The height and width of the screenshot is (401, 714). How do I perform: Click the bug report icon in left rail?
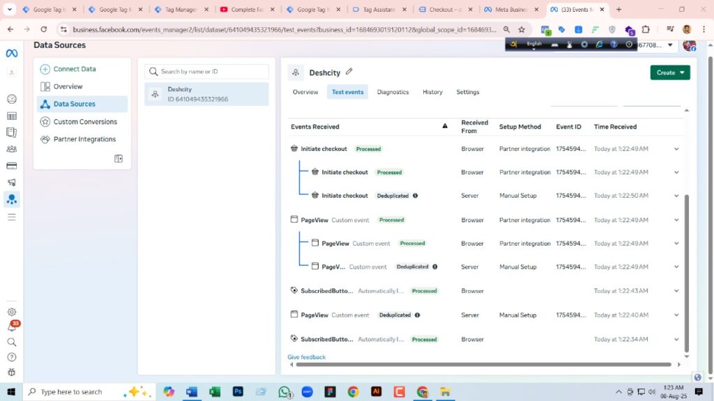pyautogui.click(x=12, y=372)
